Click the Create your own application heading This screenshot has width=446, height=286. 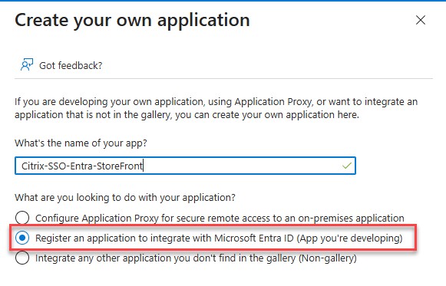pos(132,20)
